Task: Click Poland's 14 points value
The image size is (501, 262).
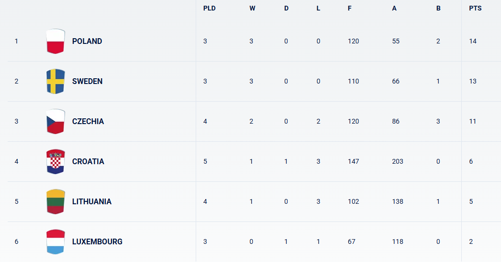Action: point(473,41)
